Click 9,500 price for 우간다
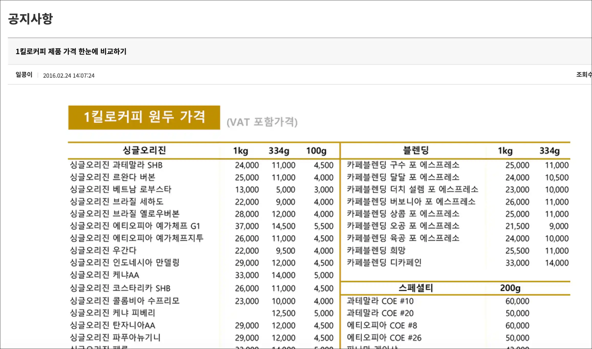 click(286, 251)
